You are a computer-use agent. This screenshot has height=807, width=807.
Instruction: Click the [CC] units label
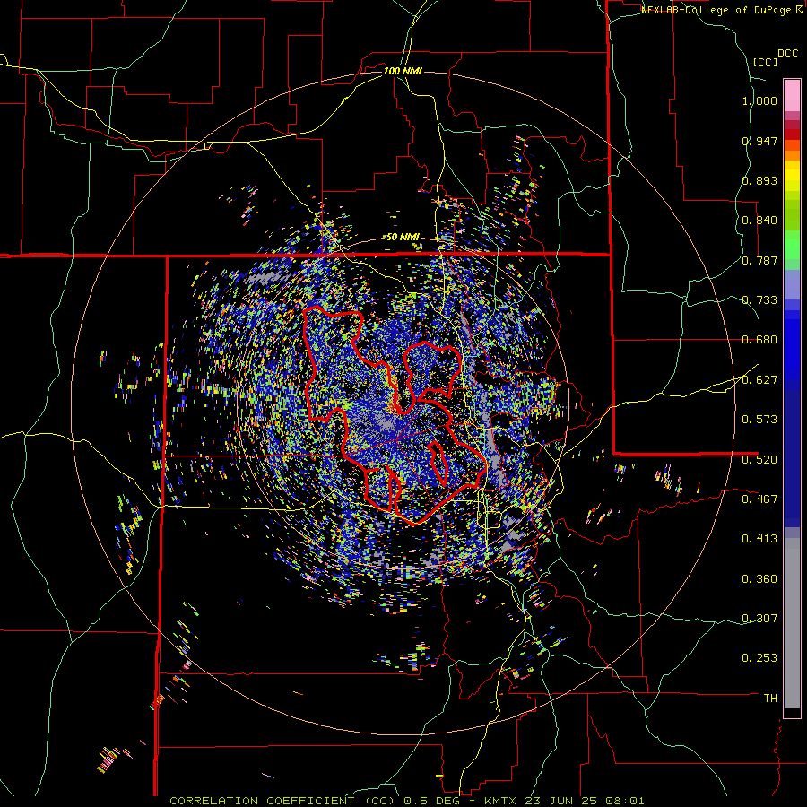766,62
